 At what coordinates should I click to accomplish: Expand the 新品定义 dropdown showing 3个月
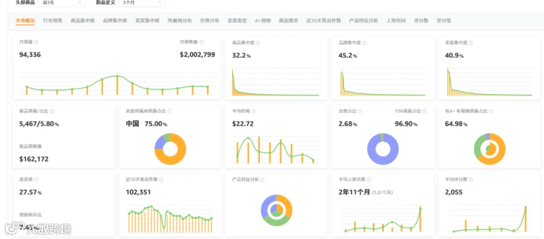141,2
